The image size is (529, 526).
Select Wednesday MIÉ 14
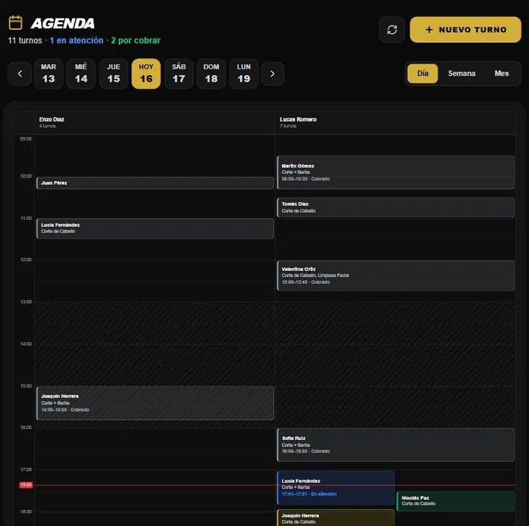(x=81, y=74)
